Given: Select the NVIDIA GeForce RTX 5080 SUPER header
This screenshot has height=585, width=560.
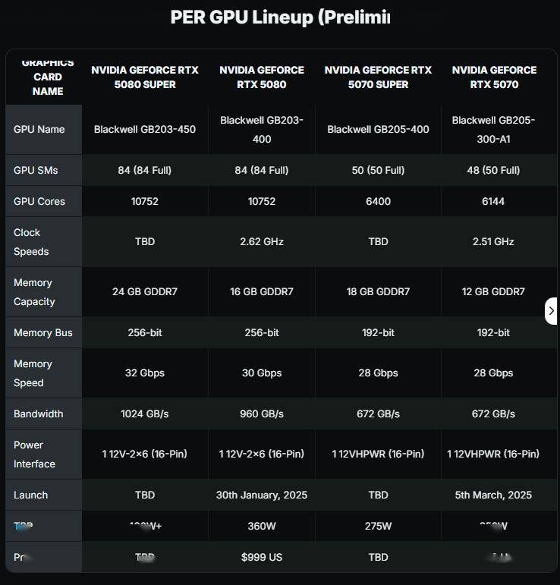Looking at the screenshot, I should click(x=145, y=77).
